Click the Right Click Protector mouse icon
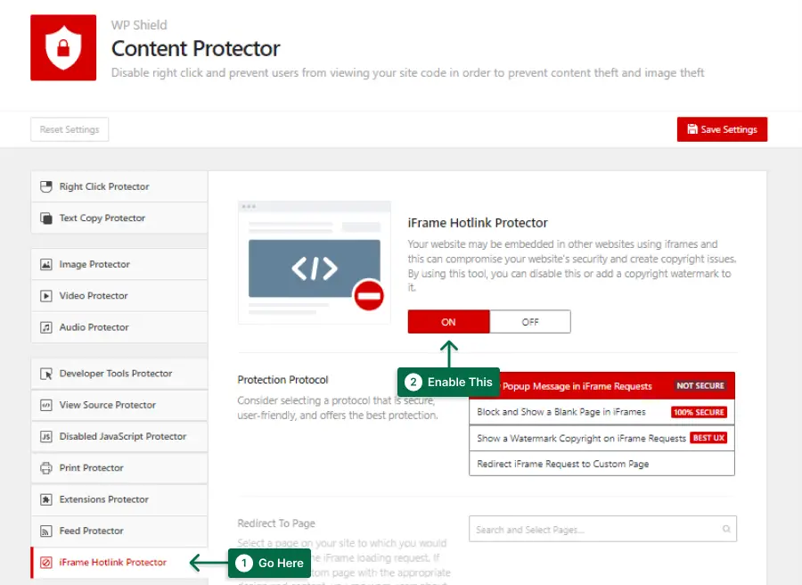Viewport: 802px width, 585px height. pos(46,186)
